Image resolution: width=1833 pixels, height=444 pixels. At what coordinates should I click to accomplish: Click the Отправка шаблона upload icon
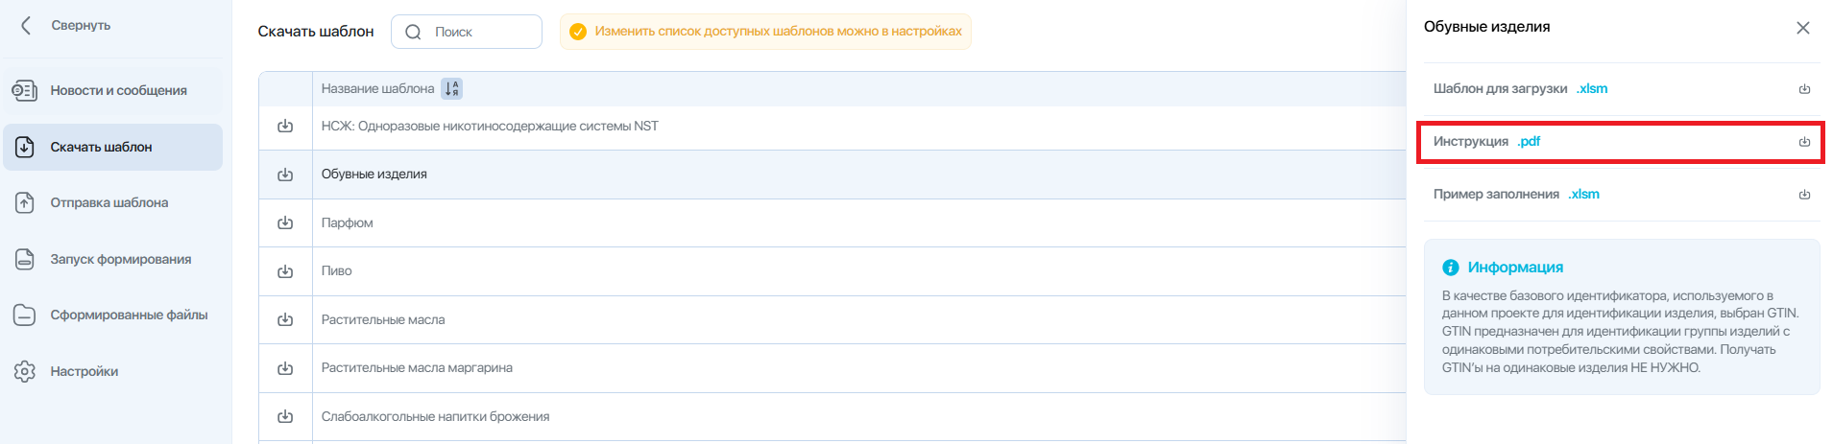pyautogui.click(x=25, y=202)
